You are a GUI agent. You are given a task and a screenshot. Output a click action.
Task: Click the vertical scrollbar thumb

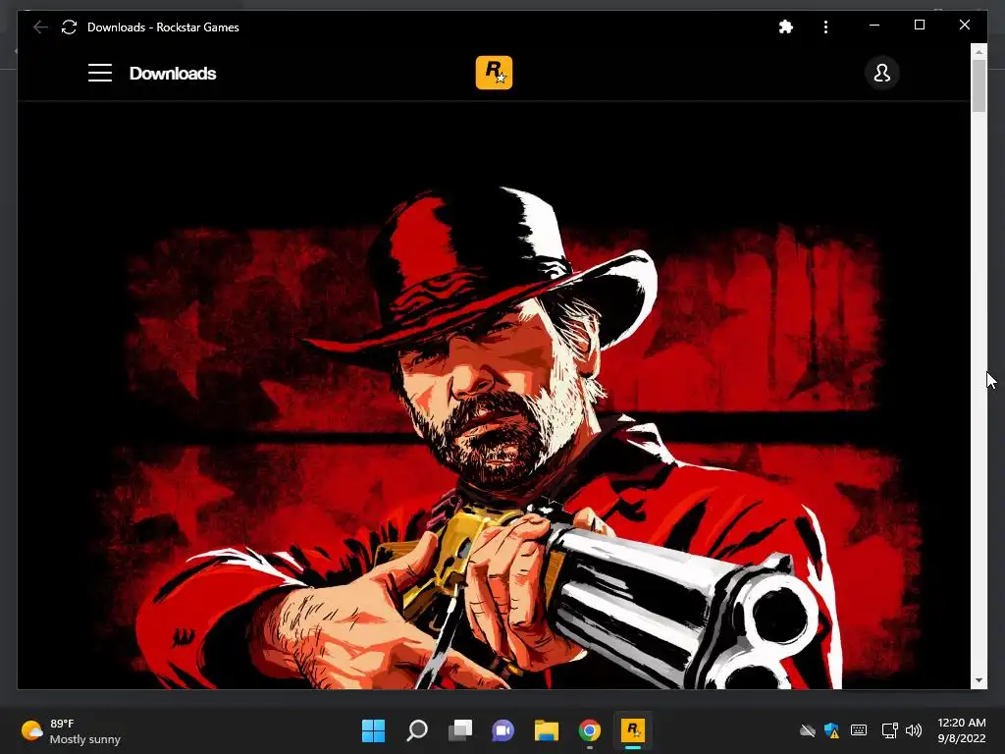pos(979,86)
